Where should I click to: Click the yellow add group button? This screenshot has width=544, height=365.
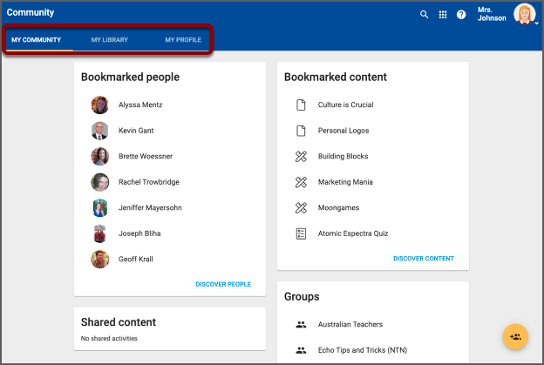[515, 336]
